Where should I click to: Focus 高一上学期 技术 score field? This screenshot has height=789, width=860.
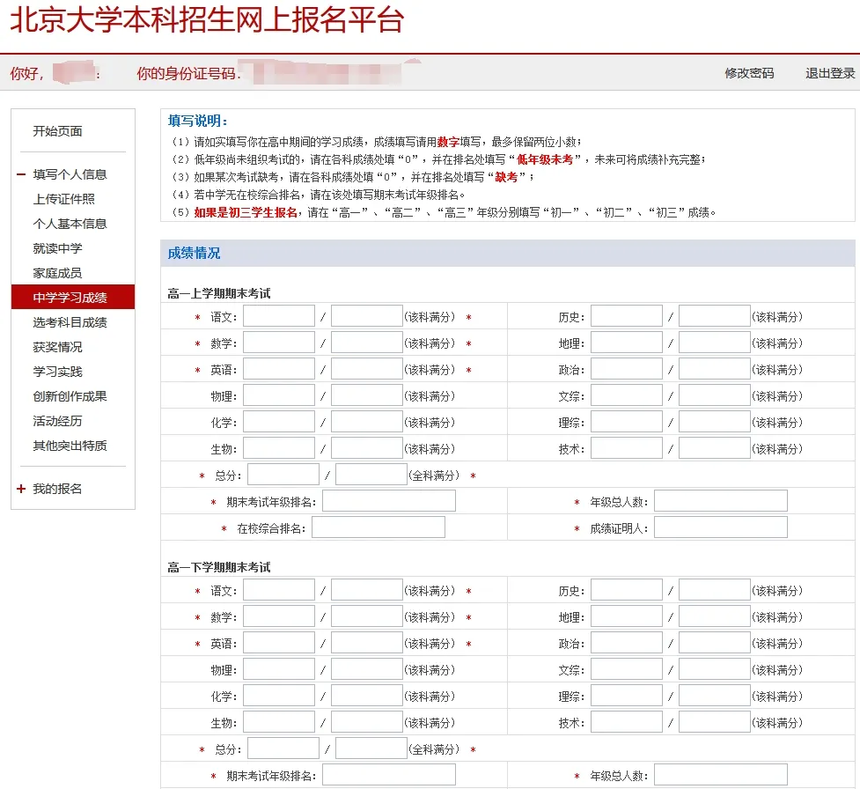pos(627,448)
